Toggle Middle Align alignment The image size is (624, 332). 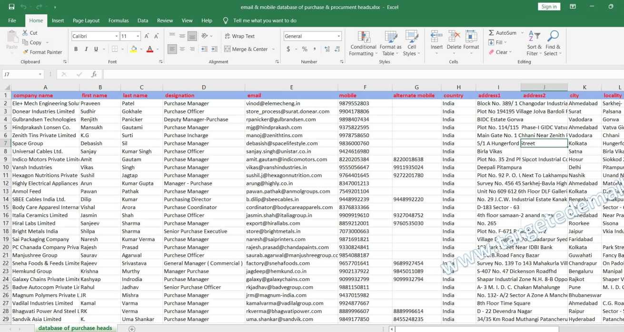[182, 36]
